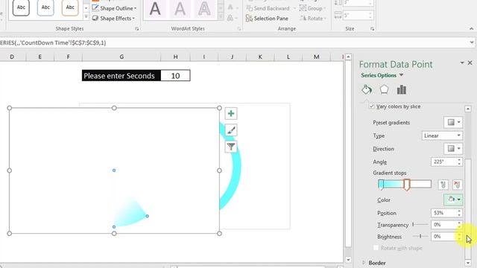Select the left gradient stop handle
Screen dimensions: 477x268
click(x=381, y=185)
